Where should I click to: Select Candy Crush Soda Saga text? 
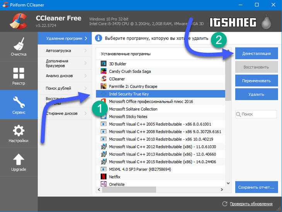coord(130,71)
